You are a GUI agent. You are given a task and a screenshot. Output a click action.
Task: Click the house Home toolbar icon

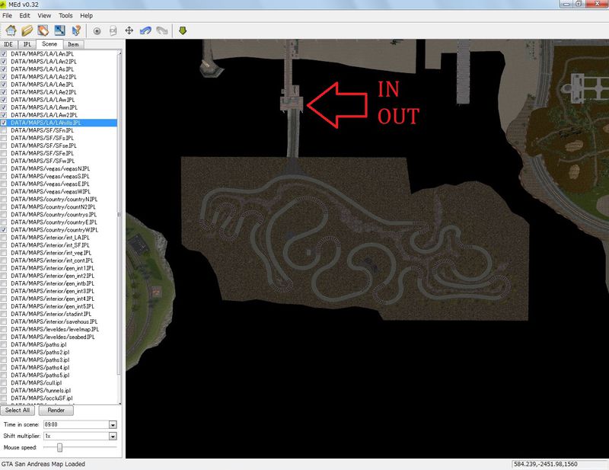pos(11,30)
